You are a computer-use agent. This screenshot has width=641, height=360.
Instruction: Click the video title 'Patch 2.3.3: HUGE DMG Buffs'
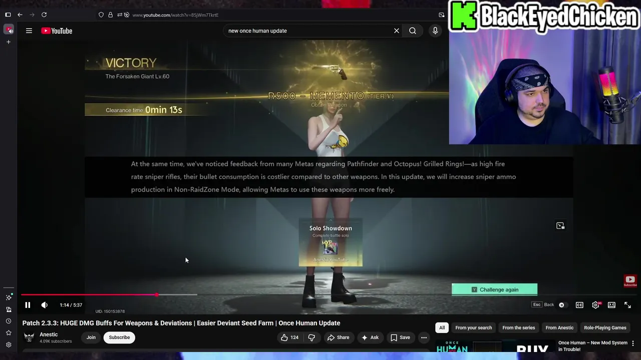click(x=181, y=323)
